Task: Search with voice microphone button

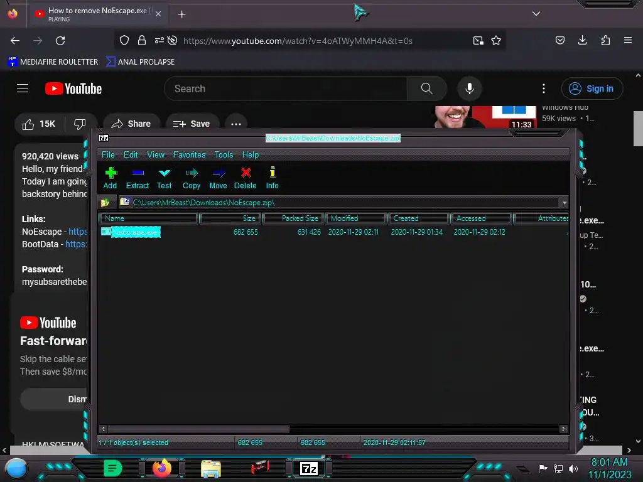Action: click(470, 88)
